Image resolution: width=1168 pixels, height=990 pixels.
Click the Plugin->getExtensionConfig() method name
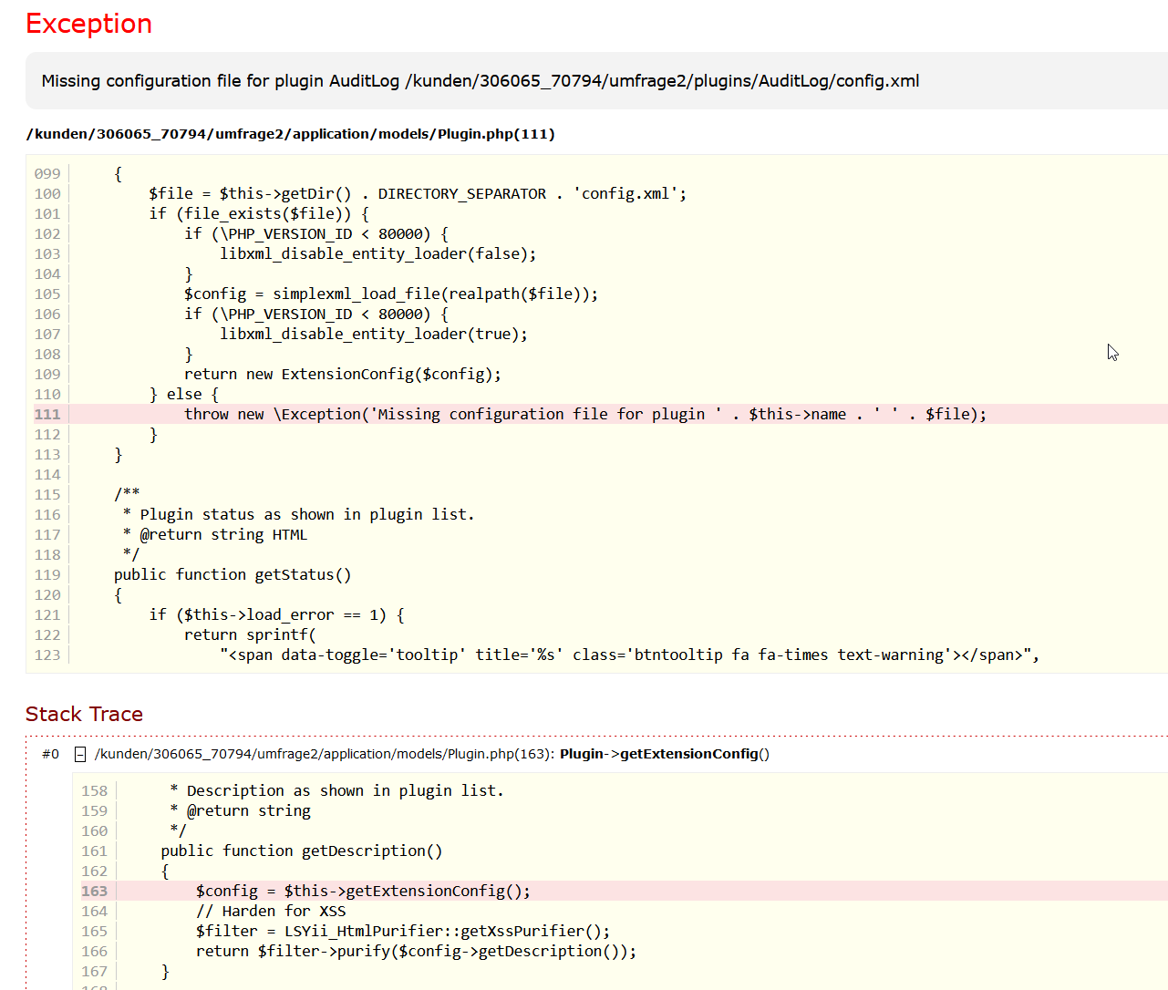coord(664,754)
